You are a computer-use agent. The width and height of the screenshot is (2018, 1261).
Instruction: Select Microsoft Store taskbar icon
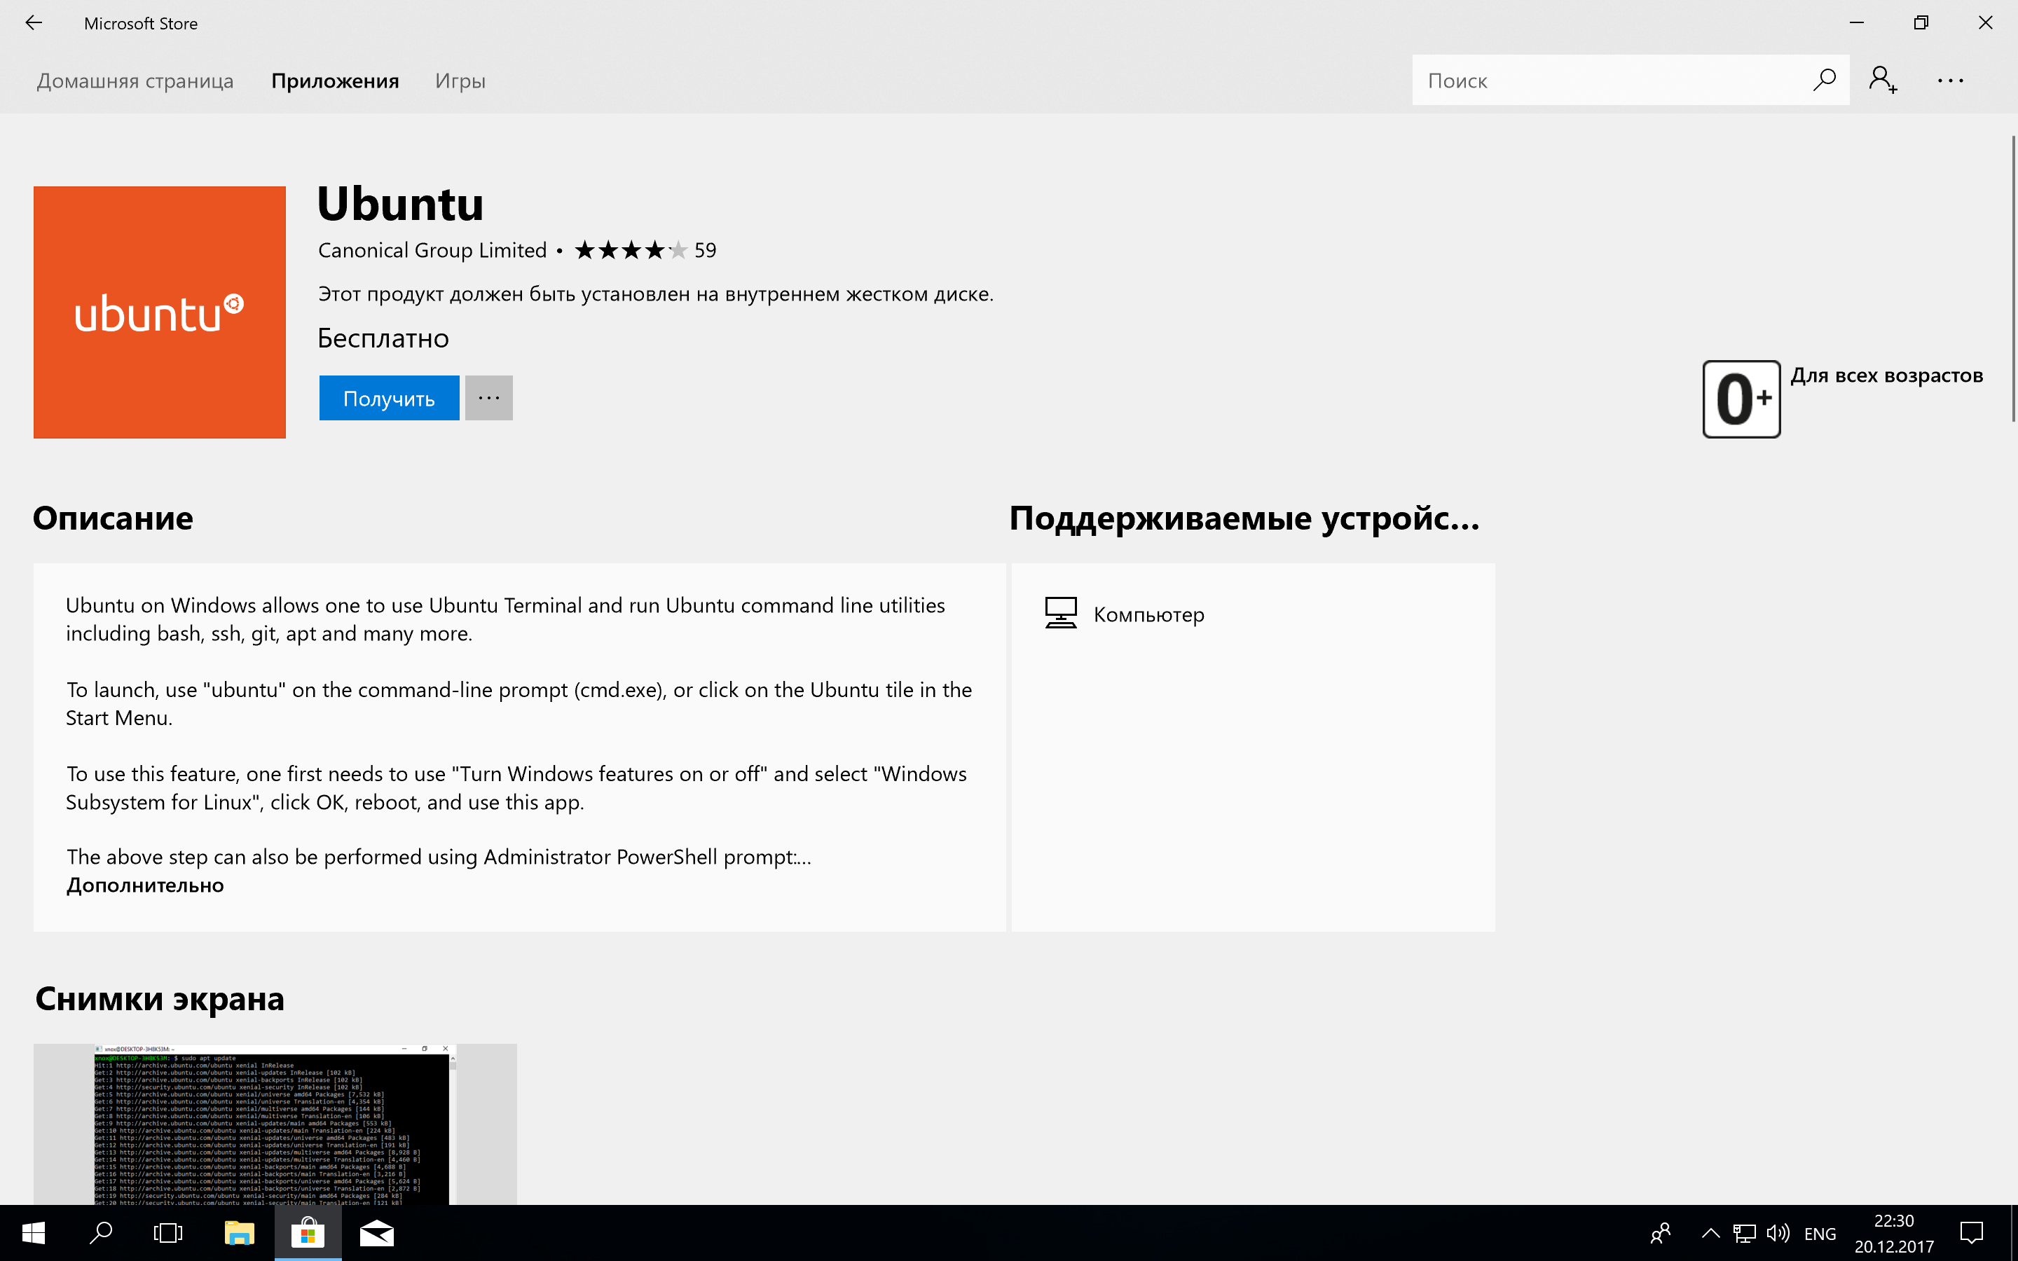pos(308,1233)
